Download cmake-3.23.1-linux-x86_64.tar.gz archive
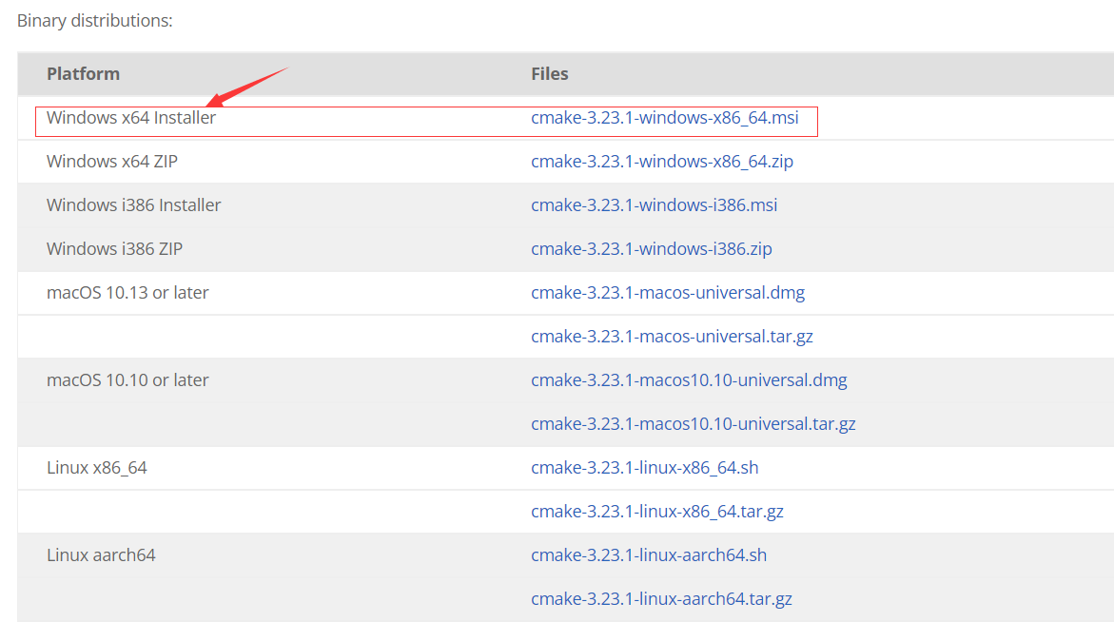This screenshot has width=1114, height=622. point(657,512)
